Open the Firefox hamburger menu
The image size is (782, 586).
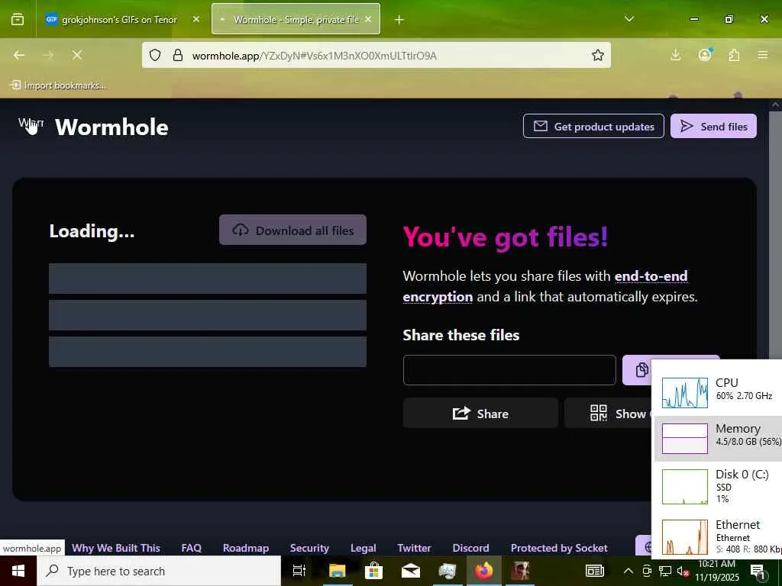[763, 55]
